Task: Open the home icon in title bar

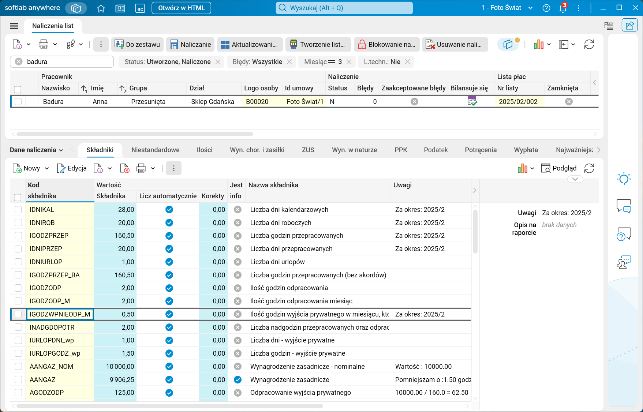Action: [101, 8]
